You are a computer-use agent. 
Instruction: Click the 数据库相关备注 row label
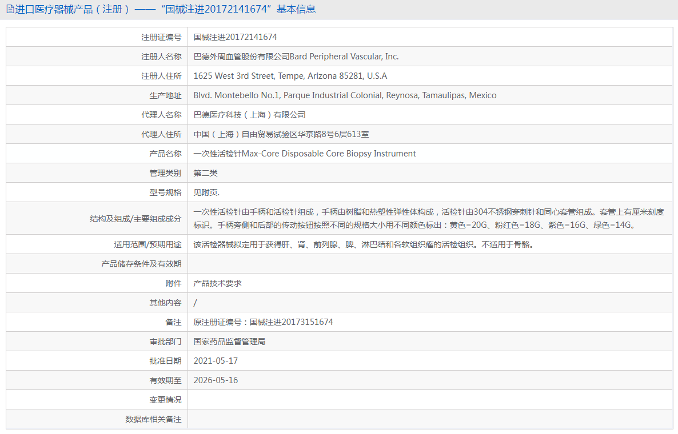point(153,419)
